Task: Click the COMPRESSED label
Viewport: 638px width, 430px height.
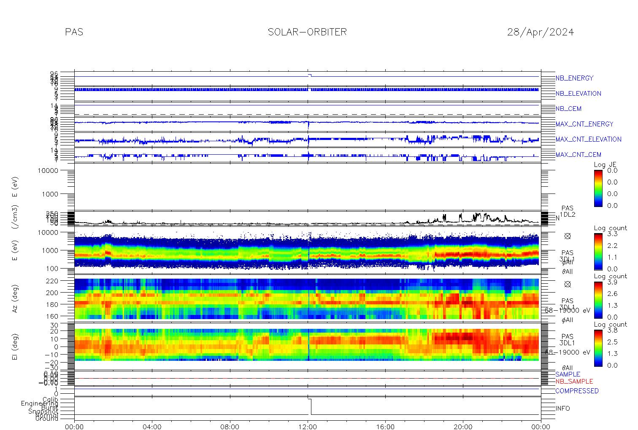Action: (x=577, y=391)
